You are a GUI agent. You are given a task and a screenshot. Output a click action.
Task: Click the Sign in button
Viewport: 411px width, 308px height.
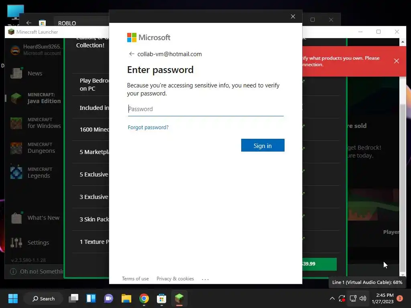click(x=262, y=145)
